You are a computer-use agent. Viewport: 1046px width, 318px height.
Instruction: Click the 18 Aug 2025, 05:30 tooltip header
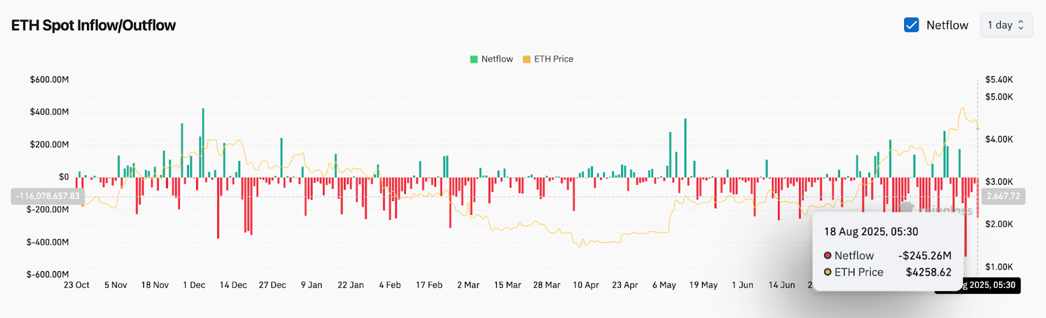pyautogui.click(x=871, y=232)
